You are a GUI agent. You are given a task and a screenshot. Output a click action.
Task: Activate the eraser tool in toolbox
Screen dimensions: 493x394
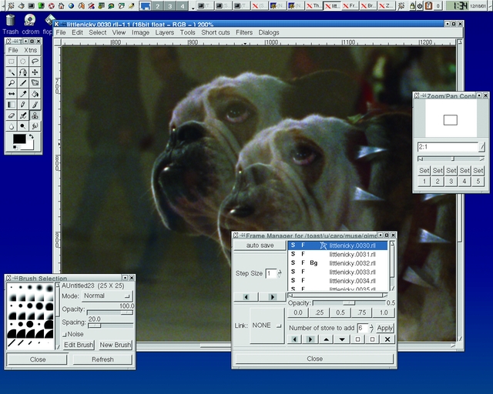point(12,115)
